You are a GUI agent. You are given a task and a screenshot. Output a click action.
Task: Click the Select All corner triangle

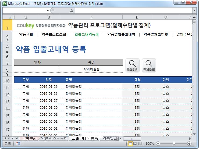[7, 17]
